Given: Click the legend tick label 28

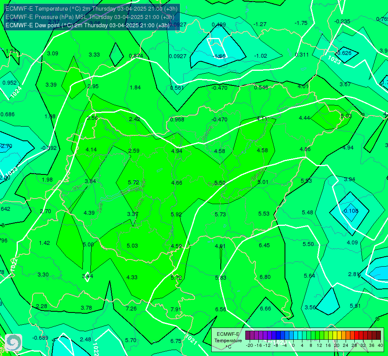Looking at the screenshot, I should click(354, 345).
